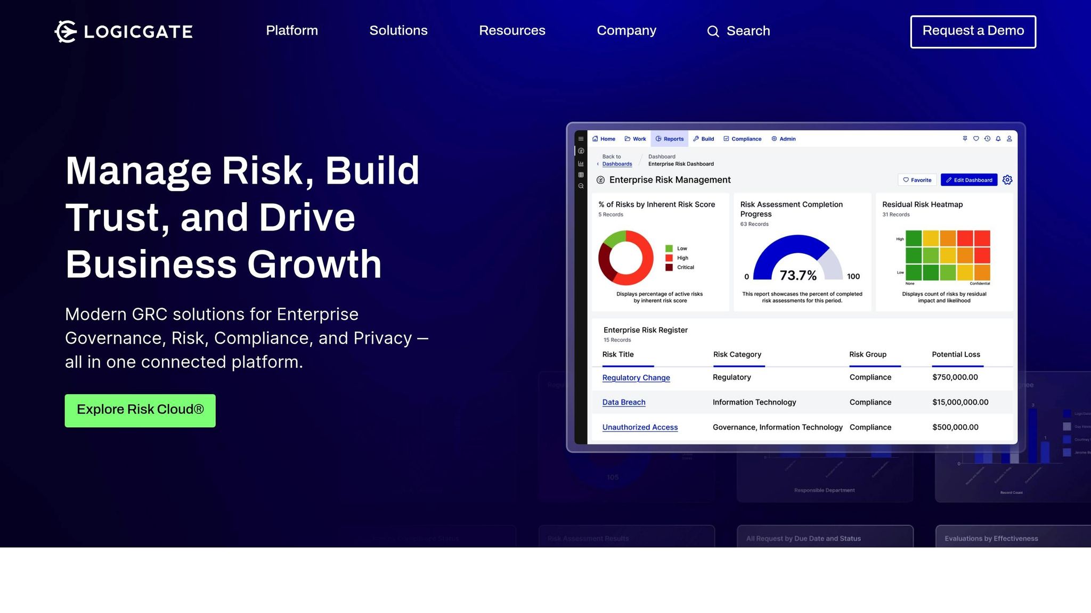The height and width of the screenshot is (613, 1091).
Task: Open the Company menu
Action: [626, 31]
